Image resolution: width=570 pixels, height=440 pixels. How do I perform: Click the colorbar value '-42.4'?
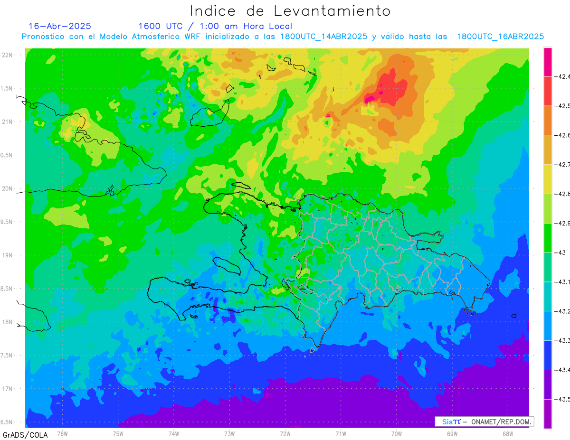pos(562,76)
